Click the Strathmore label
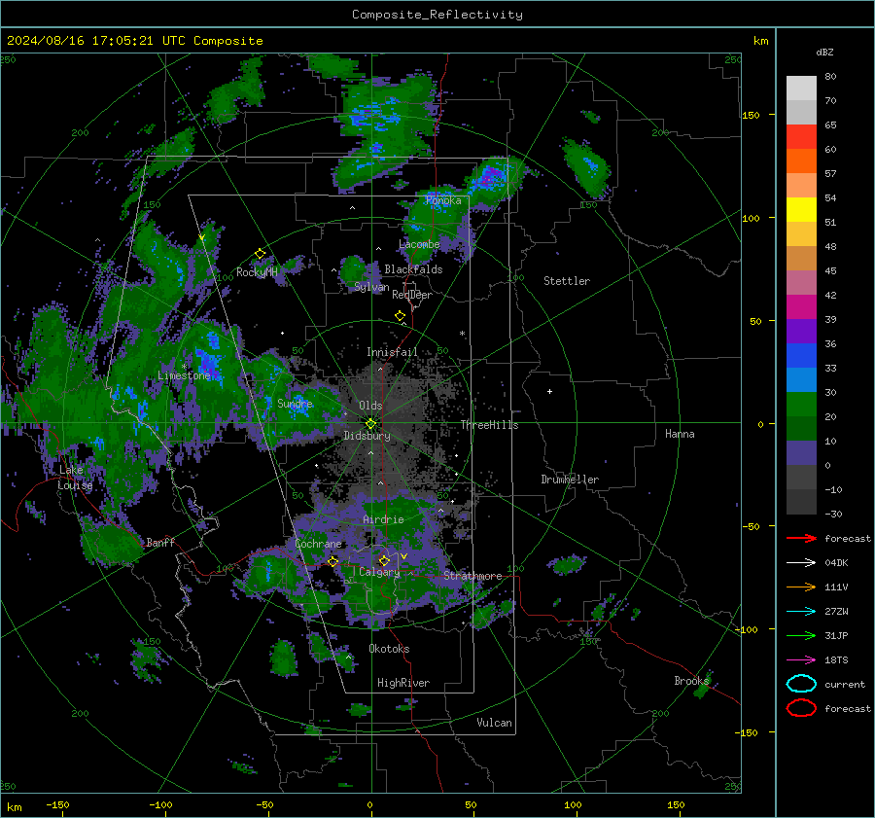This screenshot has width=875, height=818. coord(472,576)
